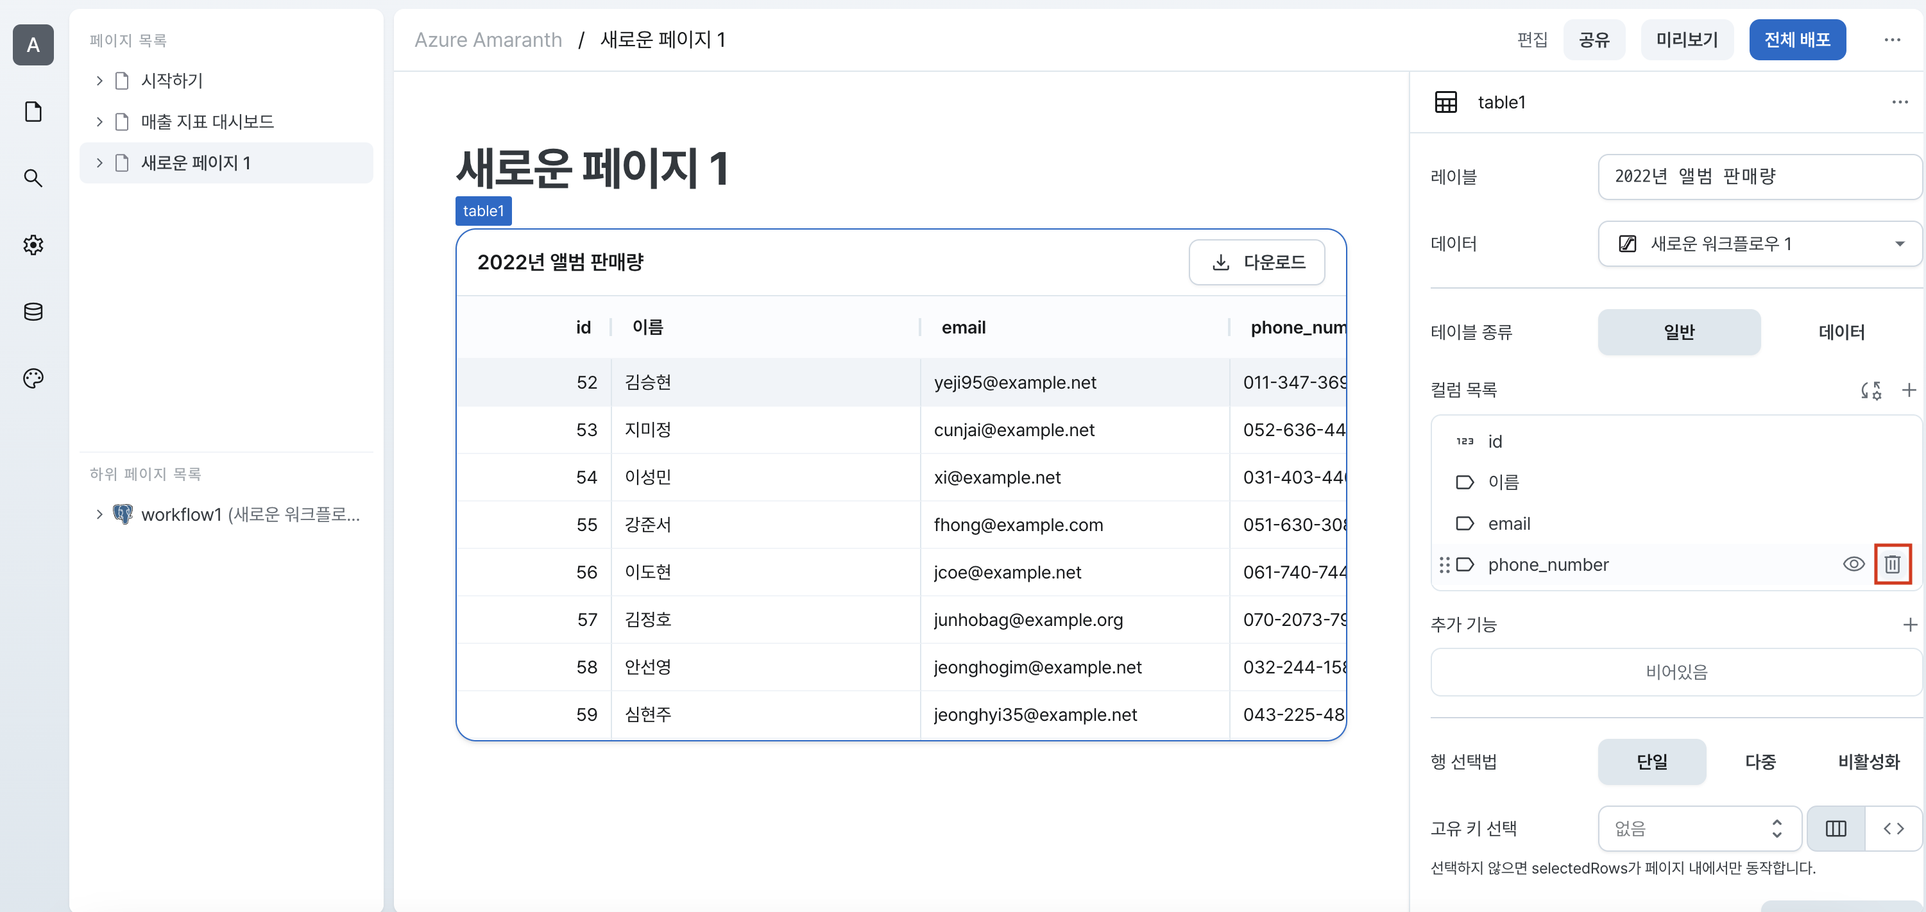The image size is (1926, 912).
Task: Open top bar more options ellipsis
Action: point(1891,40)
